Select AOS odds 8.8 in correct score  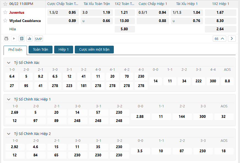click(x=227, y=81)
